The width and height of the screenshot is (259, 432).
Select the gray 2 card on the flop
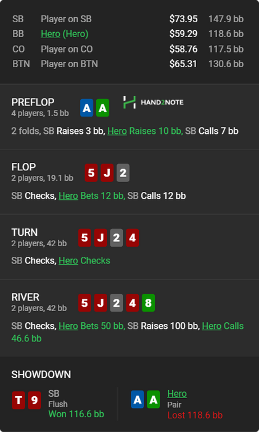(x=123, y=173)
